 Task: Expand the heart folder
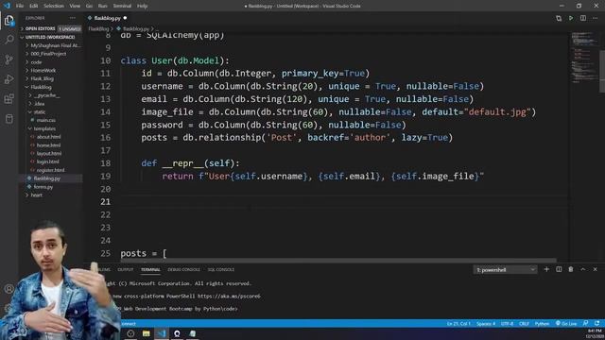36,195
